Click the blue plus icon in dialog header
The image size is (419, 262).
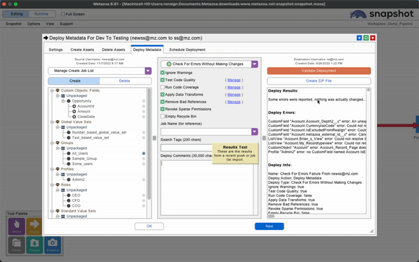coord(359,38)
